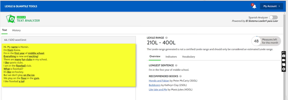Open the Bulldozers book link

click(x=154, y=85)
